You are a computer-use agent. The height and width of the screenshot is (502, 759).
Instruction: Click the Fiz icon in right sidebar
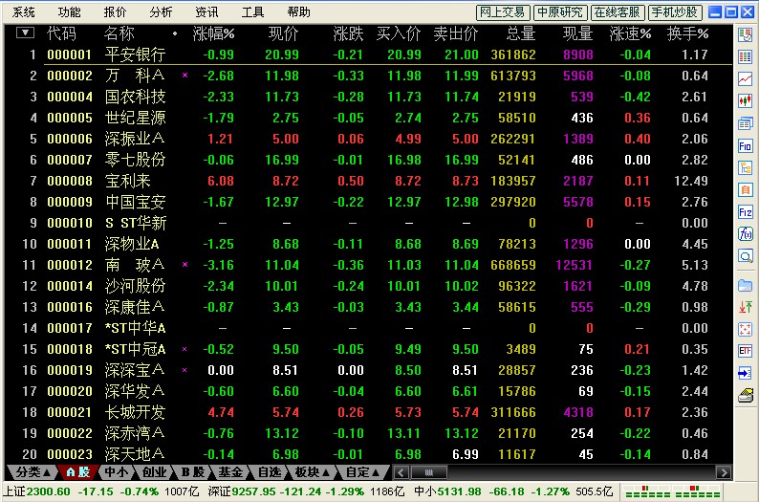point(746,211)
